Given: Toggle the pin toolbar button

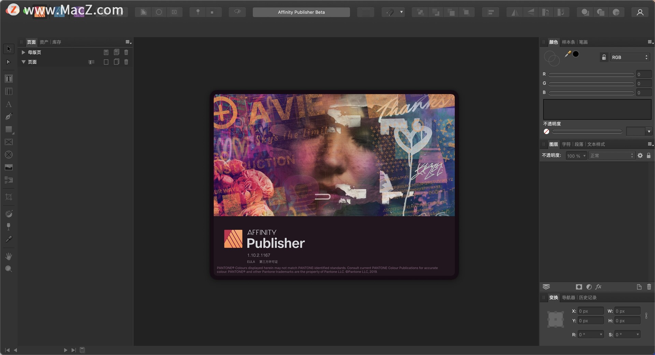Looking at the screenshot, I should (198, 12).
